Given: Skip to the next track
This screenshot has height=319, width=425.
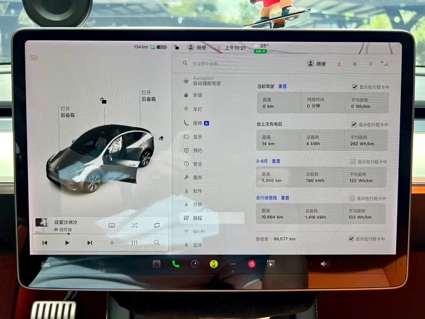Looking at the screenshot, I should [90, 243].
